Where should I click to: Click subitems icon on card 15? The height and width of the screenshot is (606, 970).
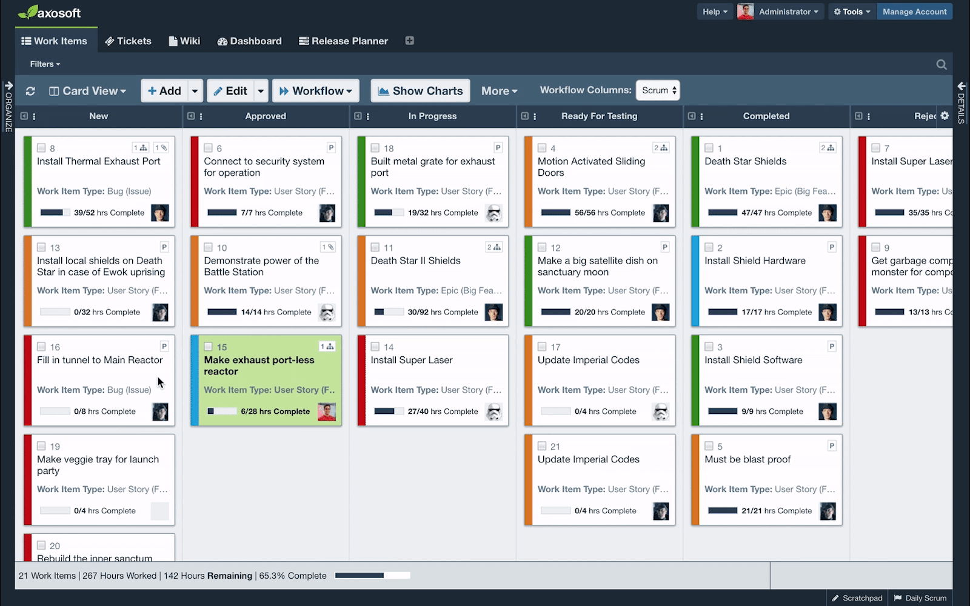327,347
